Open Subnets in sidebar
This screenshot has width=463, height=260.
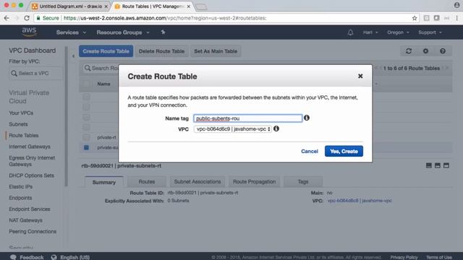pyautogui.click(x=18, y=124)
